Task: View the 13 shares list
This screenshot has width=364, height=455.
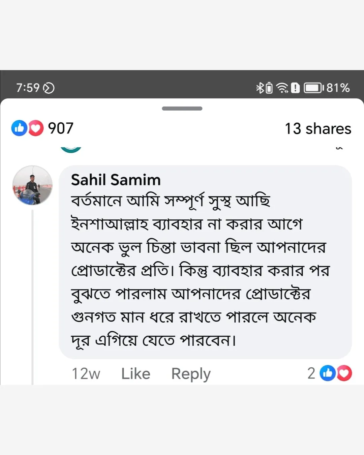Action: click(x=318, y=129)
